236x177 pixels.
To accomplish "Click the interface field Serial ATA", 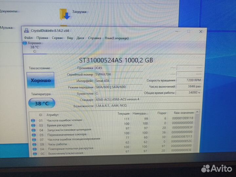I will point(119,81).
